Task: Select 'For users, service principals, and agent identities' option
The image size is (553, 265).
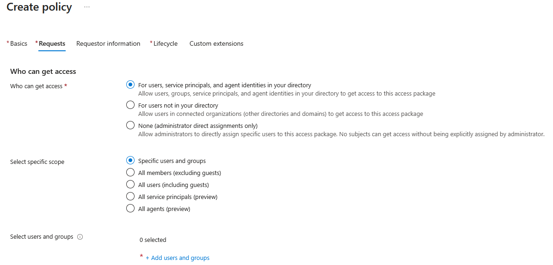Action: (x=130, y=85)
